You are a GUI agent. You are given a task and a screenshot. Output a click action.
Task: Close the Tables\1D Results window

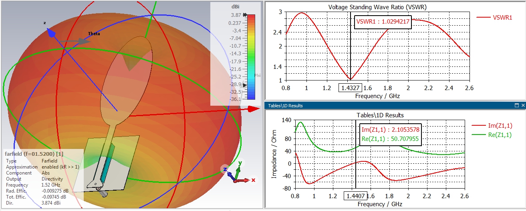tap(522, 105)
